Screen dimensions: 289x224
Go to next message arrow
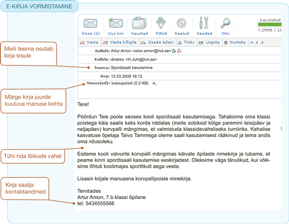tap(263, 42)
